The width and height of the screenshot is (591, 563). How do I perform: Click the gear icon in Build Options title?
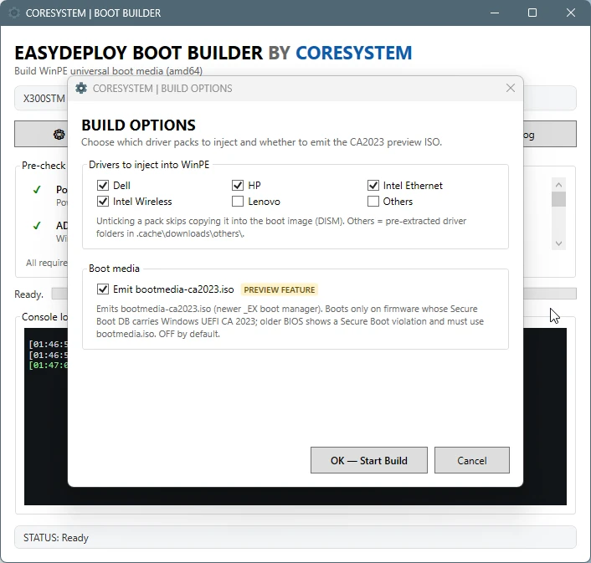point(81,88)
